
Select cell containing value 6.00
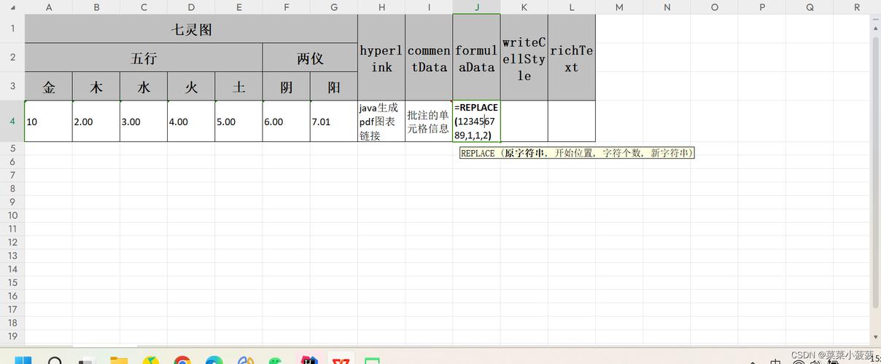[286, 121]
